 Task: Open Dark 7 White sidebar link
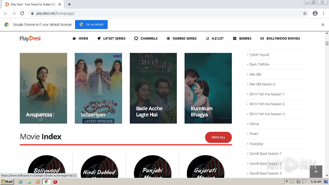tap(259, 64)
